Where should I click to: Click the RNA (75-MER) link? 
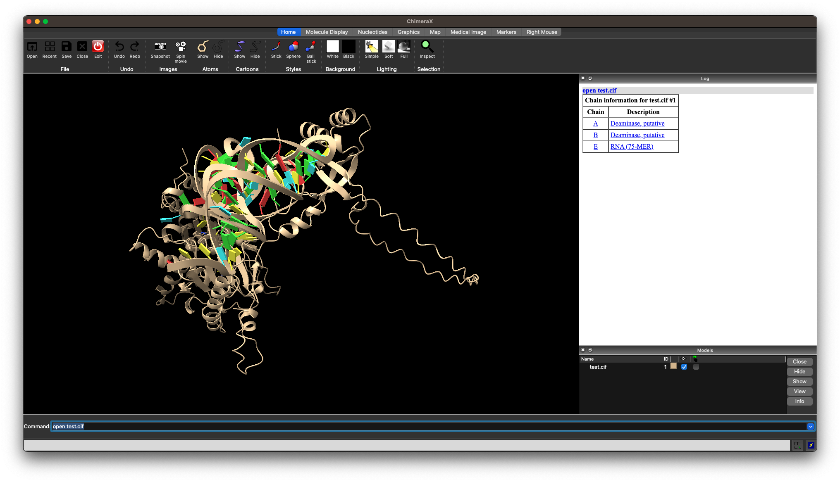pos(632,147)
